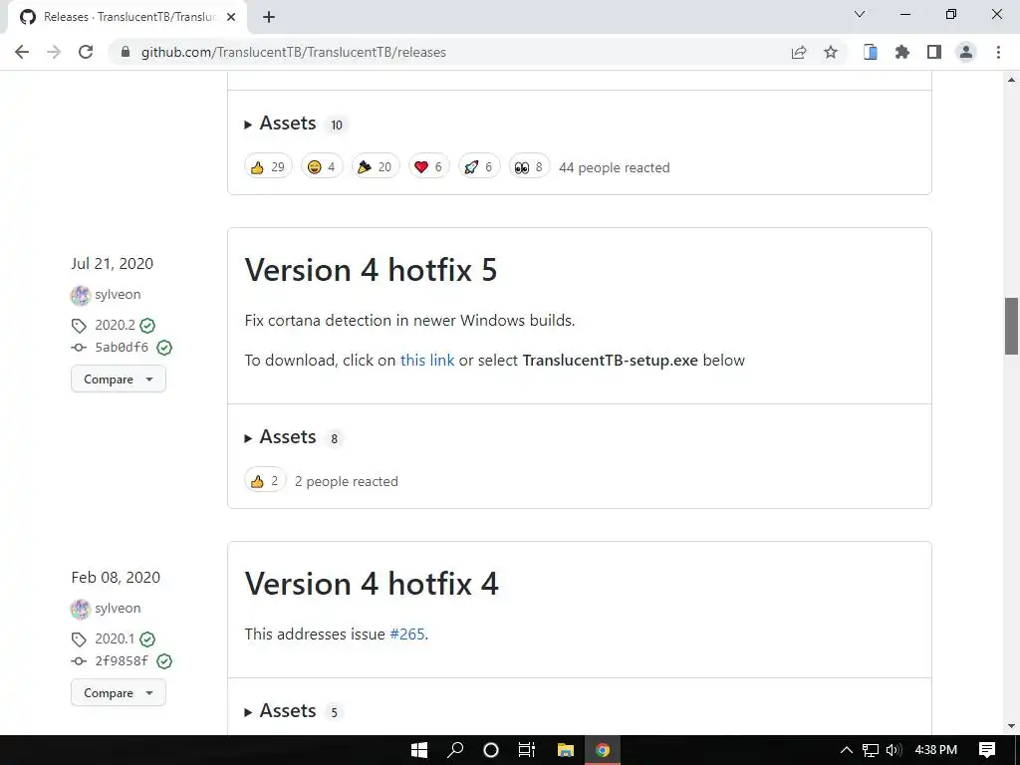Click verified badge beside commit 5ab0df6
Image resolution: width=1020 pixels, height=765 pixels.
[164, 348]
